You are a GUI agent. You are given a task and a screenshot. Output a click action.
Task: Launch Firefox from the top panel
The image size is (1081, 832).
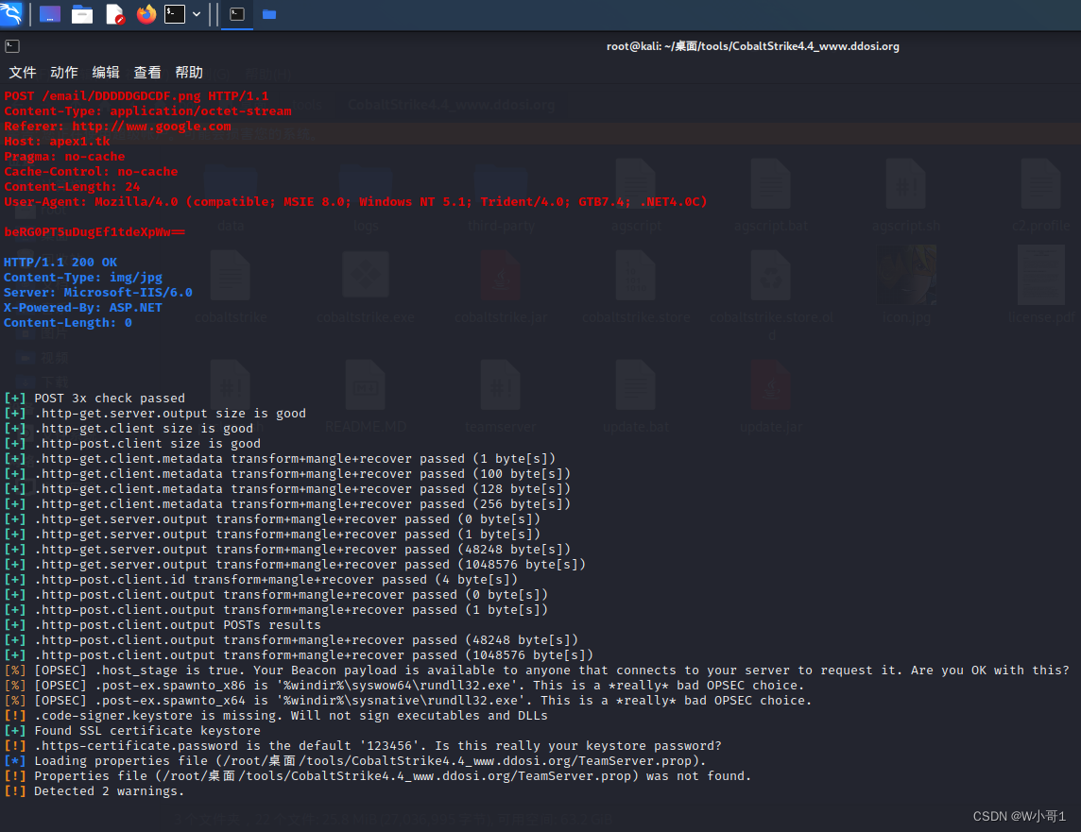click(146, 14)
